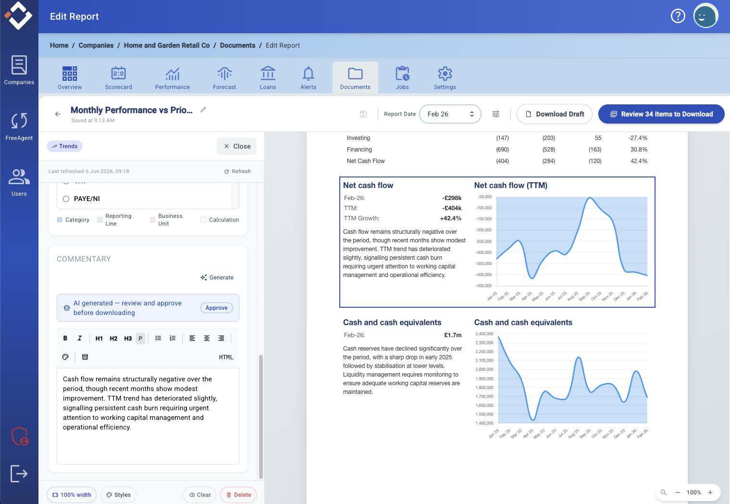730x504 pixels.
Task: Click Review 34 Items to Download
Action: (661, 114)
